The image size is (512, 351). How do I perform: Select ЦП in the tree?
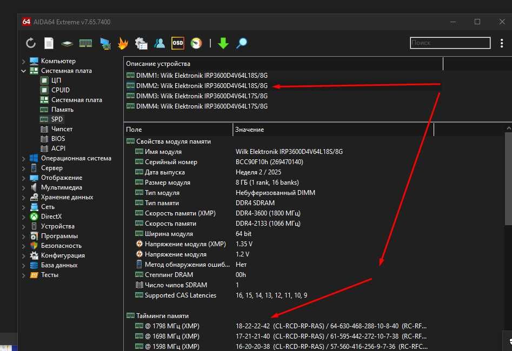[x=56, y=80]
